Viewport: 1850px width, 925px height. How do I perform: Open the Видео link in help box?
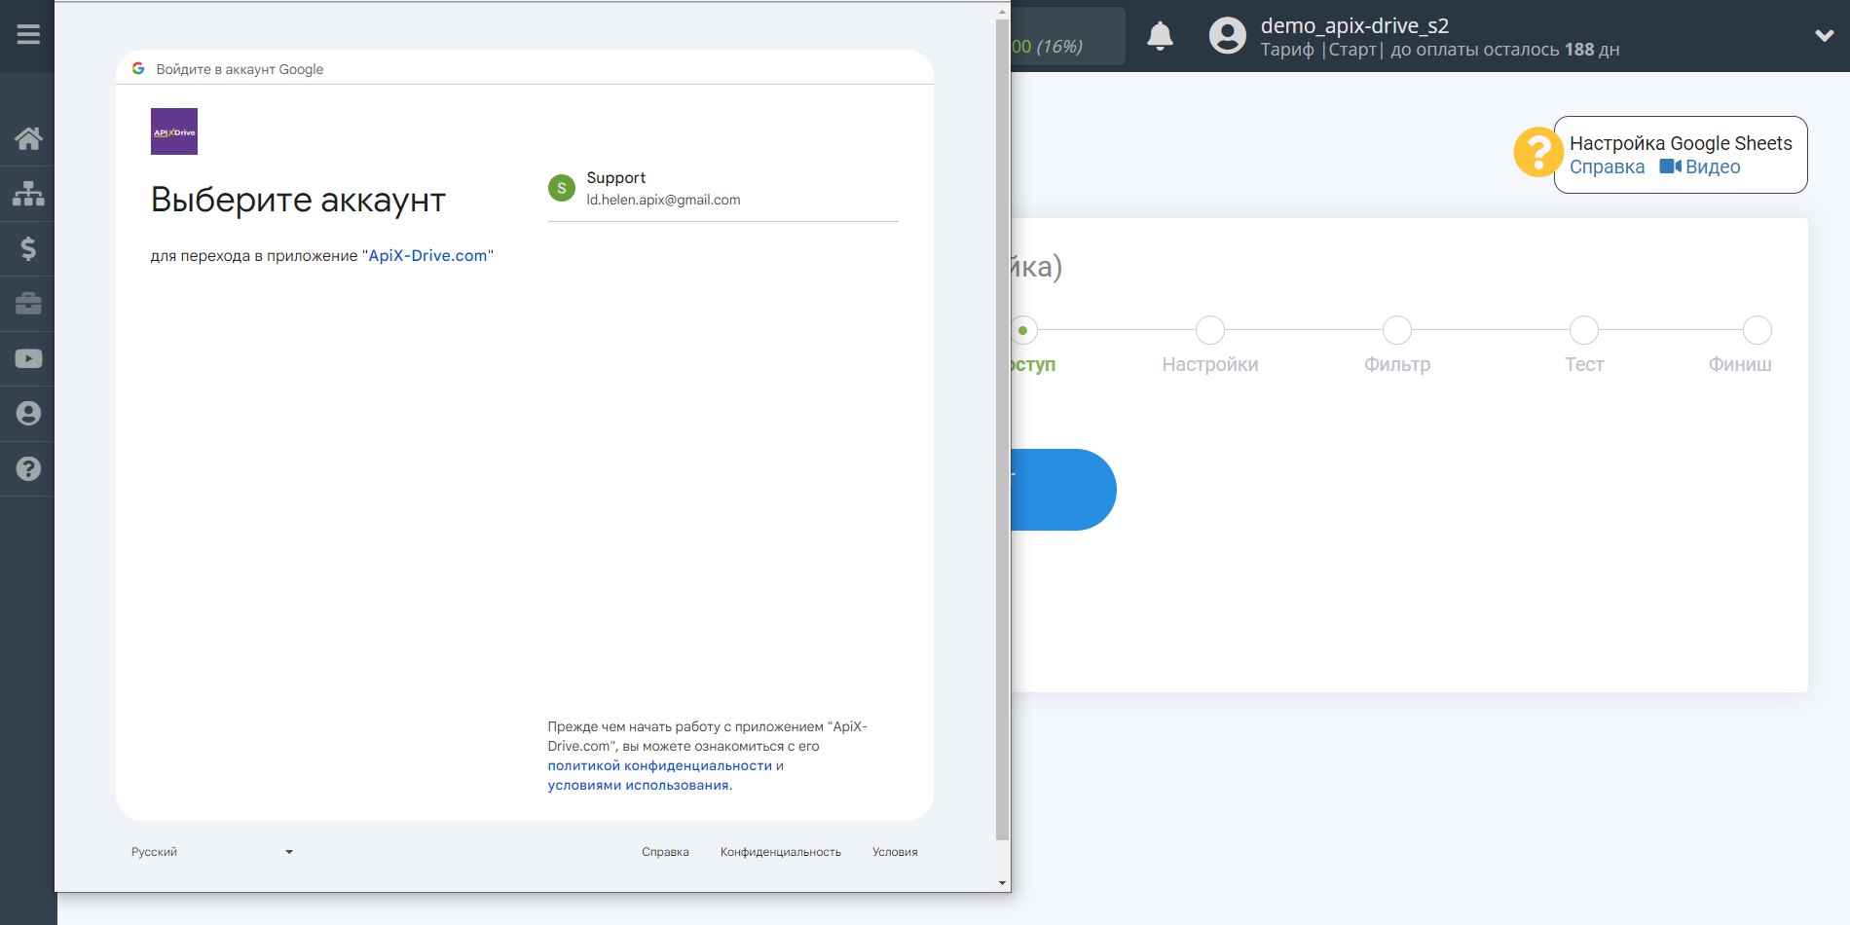pyautogui.click(x=1713, y=166)
